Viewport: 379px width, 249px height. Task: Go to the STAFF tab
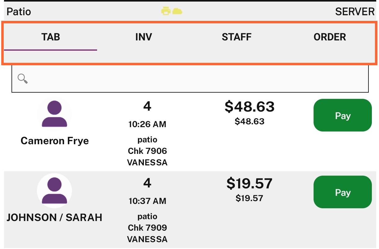237,37
